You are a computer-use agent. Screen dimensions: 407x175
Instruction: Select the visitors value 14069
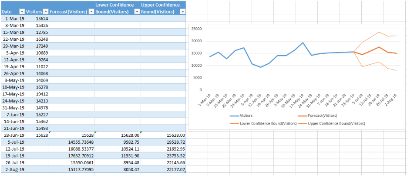coord(37,80)
